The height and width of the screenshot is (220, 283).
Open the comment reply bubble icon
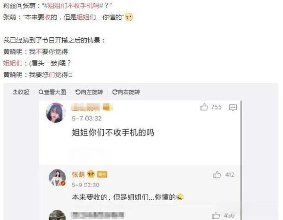coord(233,108)
